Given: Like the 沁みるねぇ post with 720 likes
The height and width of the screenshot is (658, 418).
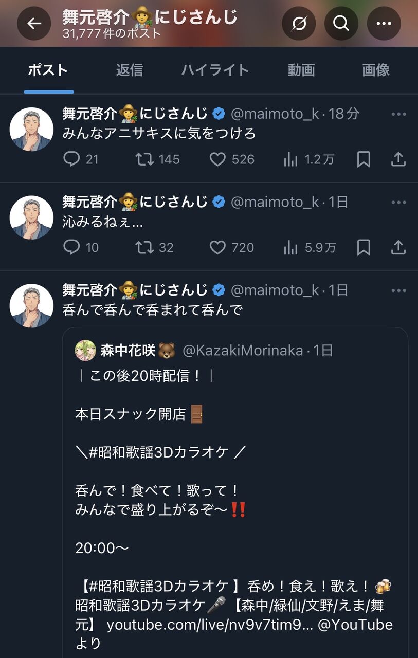Looking at the screenshot, I should [x=232, y=248].
